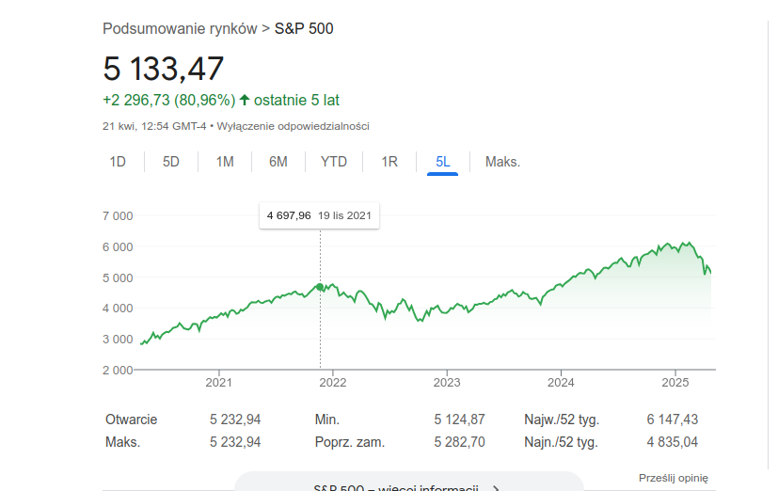
Task: Select the active 5L range tab
Action: point(443,162)
